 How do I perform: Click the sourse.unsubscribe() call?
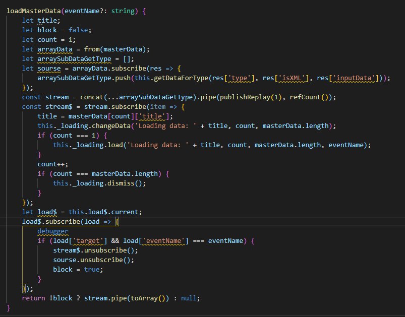(93, 260)
